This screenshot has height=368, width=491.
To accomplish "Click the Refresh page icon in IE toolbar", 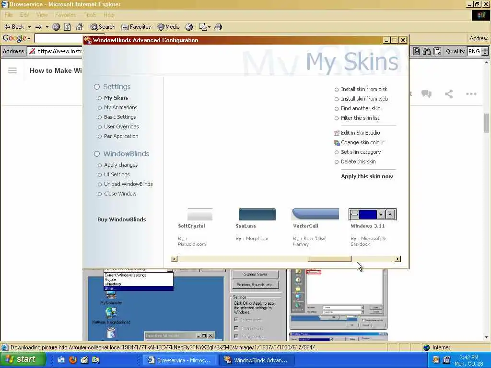I will point(68,27).
